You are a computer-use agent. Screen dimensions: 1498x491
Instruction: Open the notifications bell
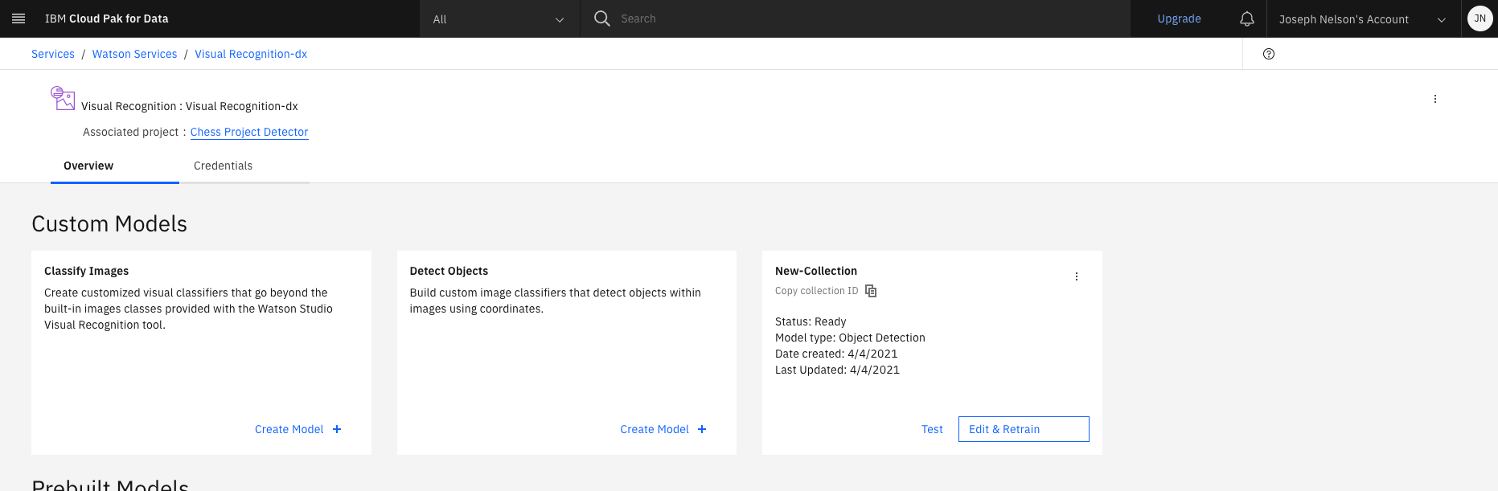(x=1247, y=18)
